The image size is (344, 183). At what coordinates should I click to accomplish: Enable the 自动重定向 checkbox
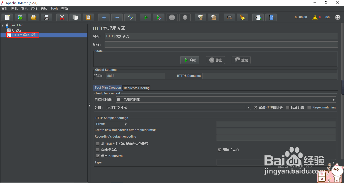[98, 150]
